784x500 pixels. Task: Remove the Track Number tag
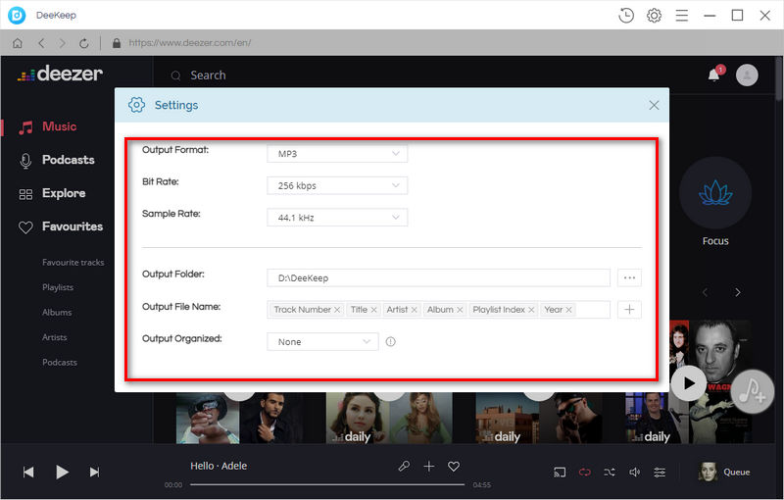tap(337, 310)
